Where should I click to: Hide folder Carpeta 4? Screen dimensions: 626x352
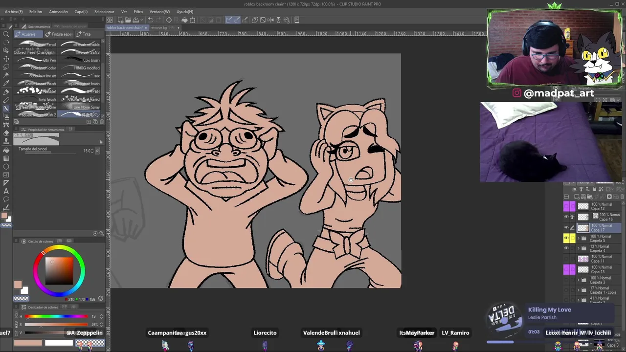(x=566, y=248)
